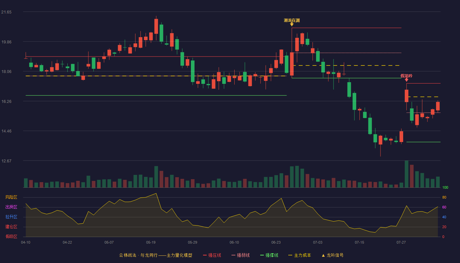Select the 出货区 zone label

[11, 207]
